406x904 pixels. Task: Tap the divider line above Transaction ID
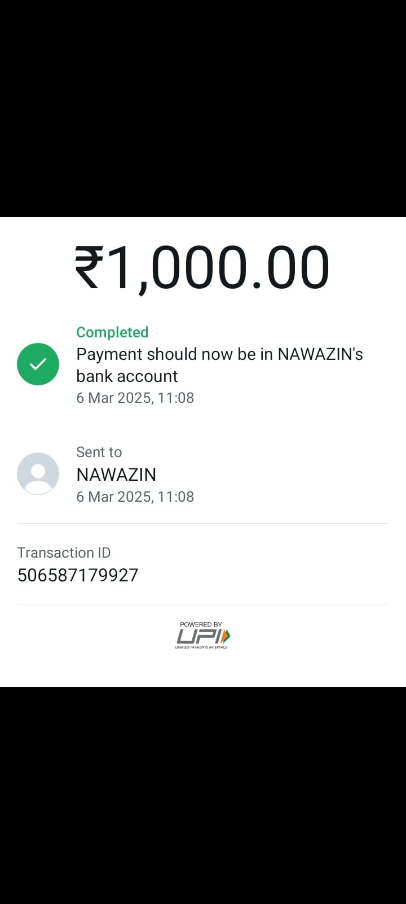(203, 524)
